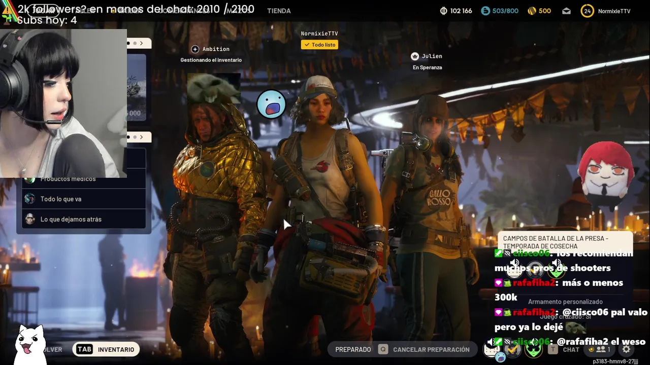The height and width of the screenshot is (365, 650).
Task: Click the Ambition player plus icon
Action: click(195, 49)
